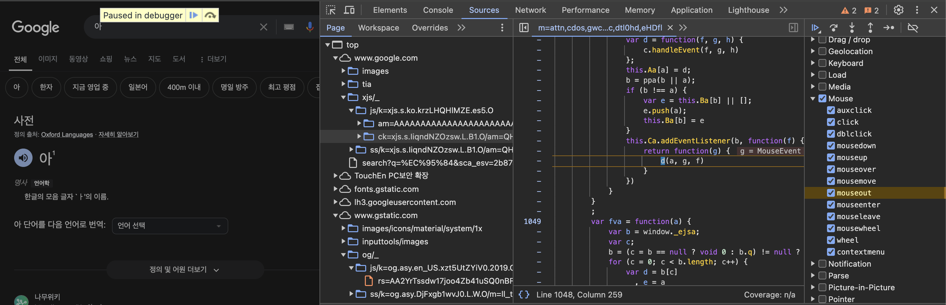946x305 pixels.
Task: Step over next function call in debugger toolbar
Action: coord(834,28)
